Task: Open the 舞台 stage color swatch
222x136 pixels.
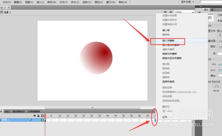Action: click(x=220, y=76)
